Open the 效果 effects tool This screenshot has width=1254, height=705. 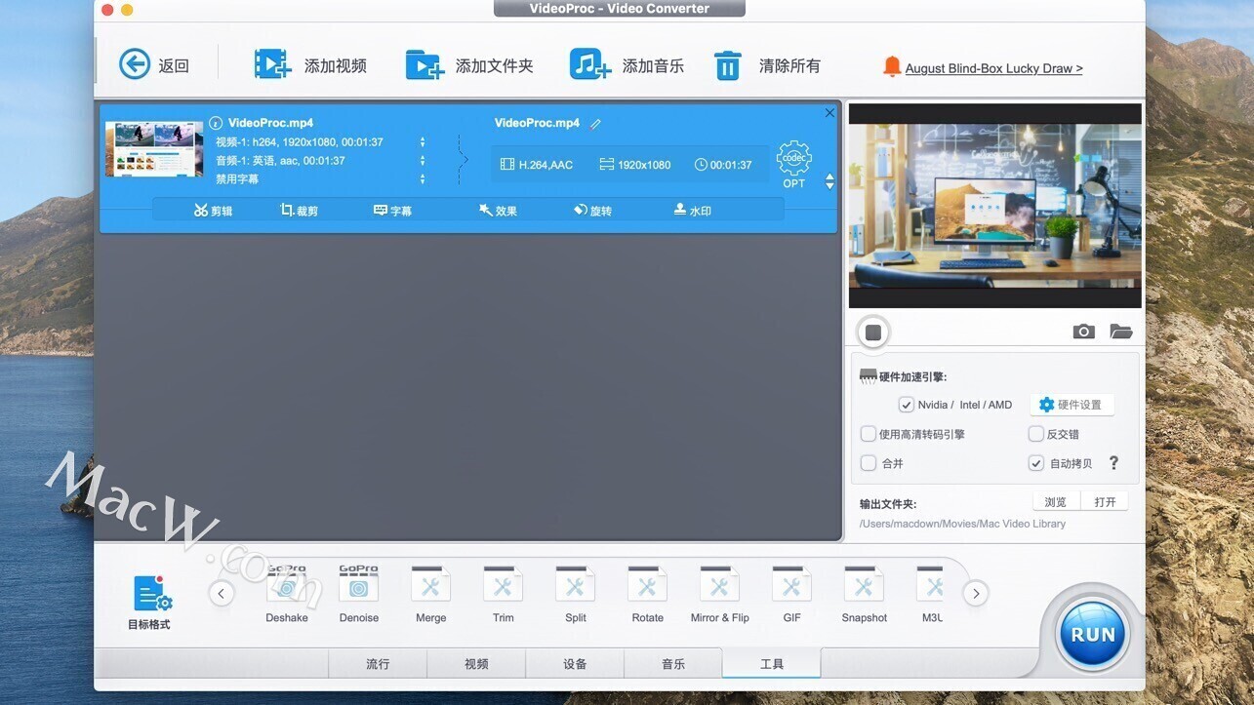(498, 211)
